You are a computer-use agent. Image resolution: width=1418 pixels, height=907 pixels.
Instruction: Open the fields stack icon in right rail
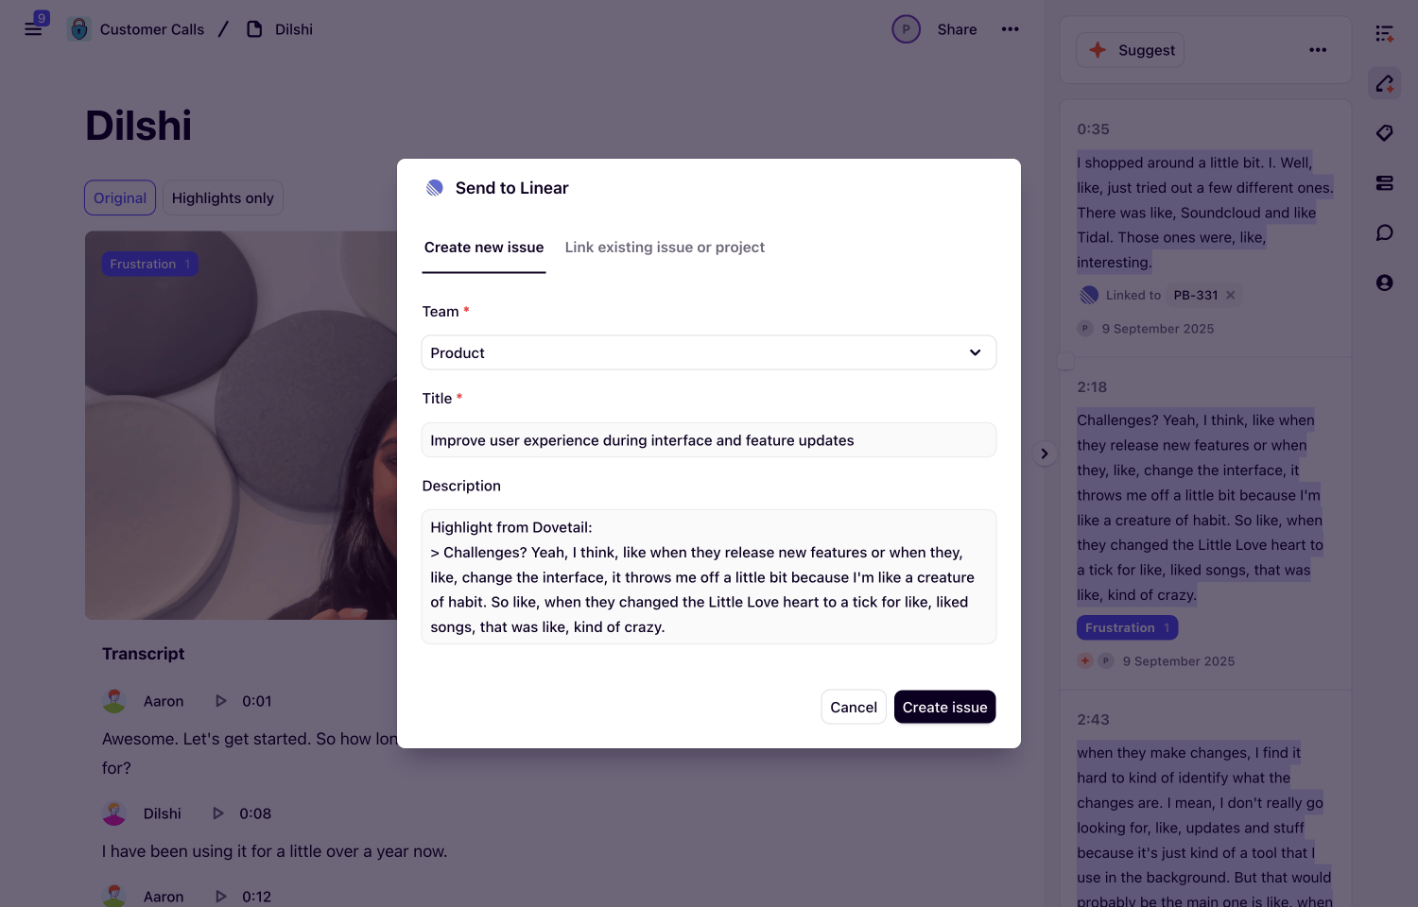(1384, 183)
